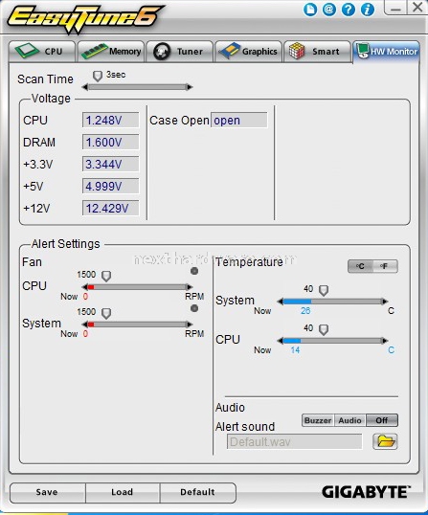Click the CPU temperature 40 threshold handle
The height and width of the screenshot is (515, 428).
(324, 329)
